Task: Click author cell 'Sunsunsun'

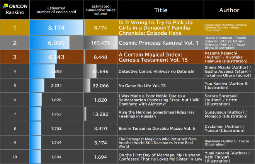Action: (x=226, y=114)
